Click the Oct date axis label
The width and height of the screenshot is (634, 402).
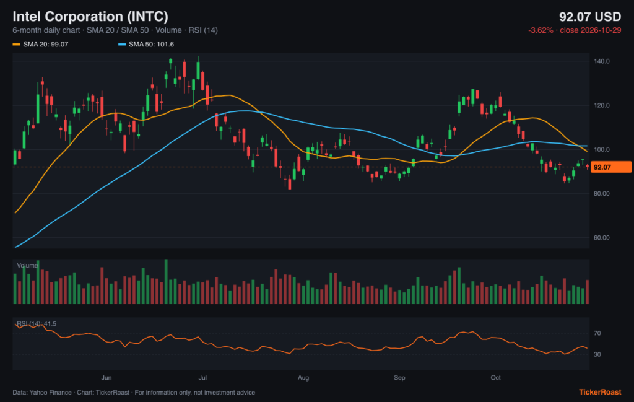[x=496, y=378]
